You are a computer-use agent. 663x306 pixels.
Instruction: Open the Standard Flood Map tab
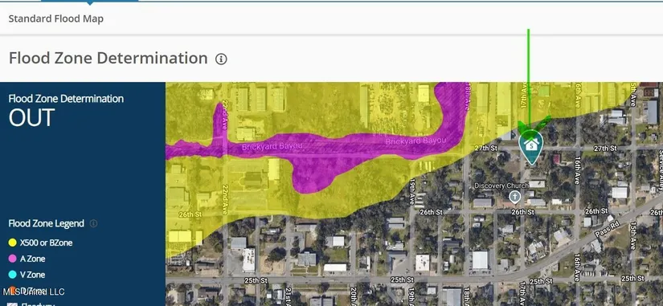tap(55, 18)
